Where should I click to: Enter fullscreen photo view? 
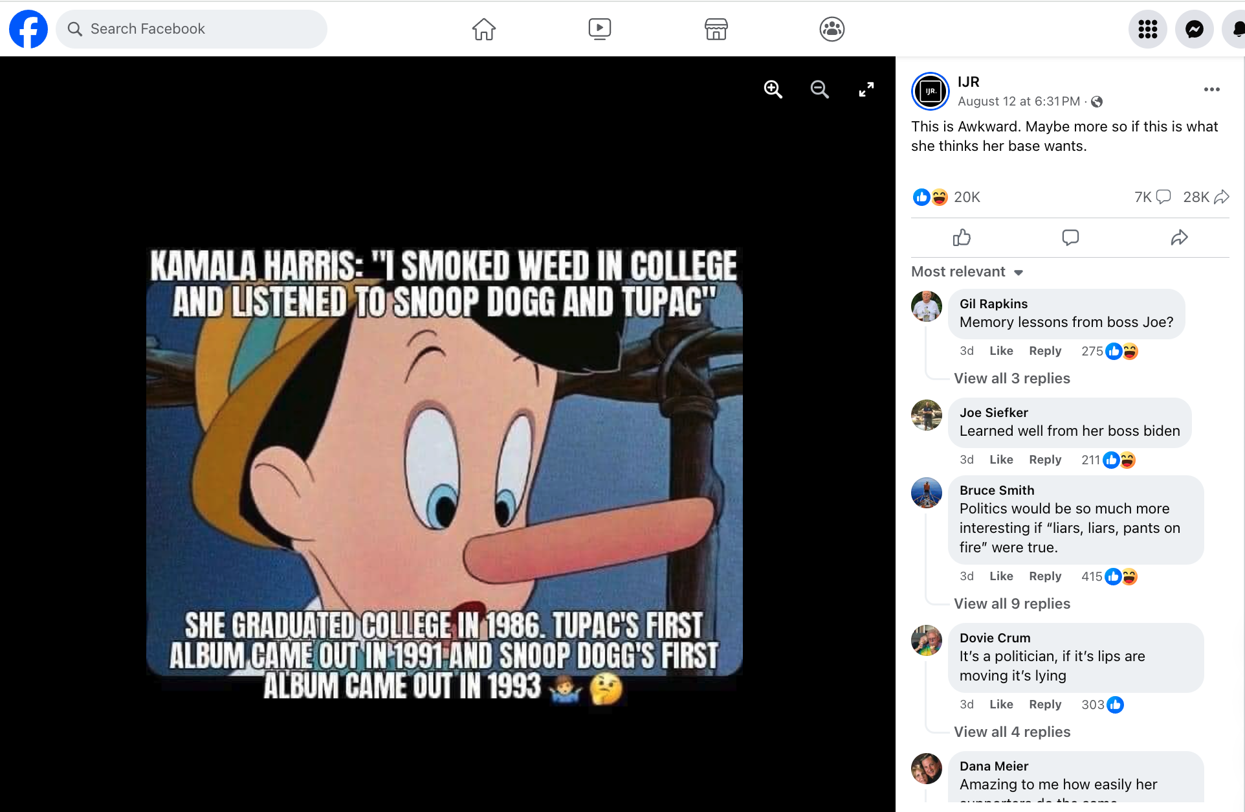(x=866, y=89)
